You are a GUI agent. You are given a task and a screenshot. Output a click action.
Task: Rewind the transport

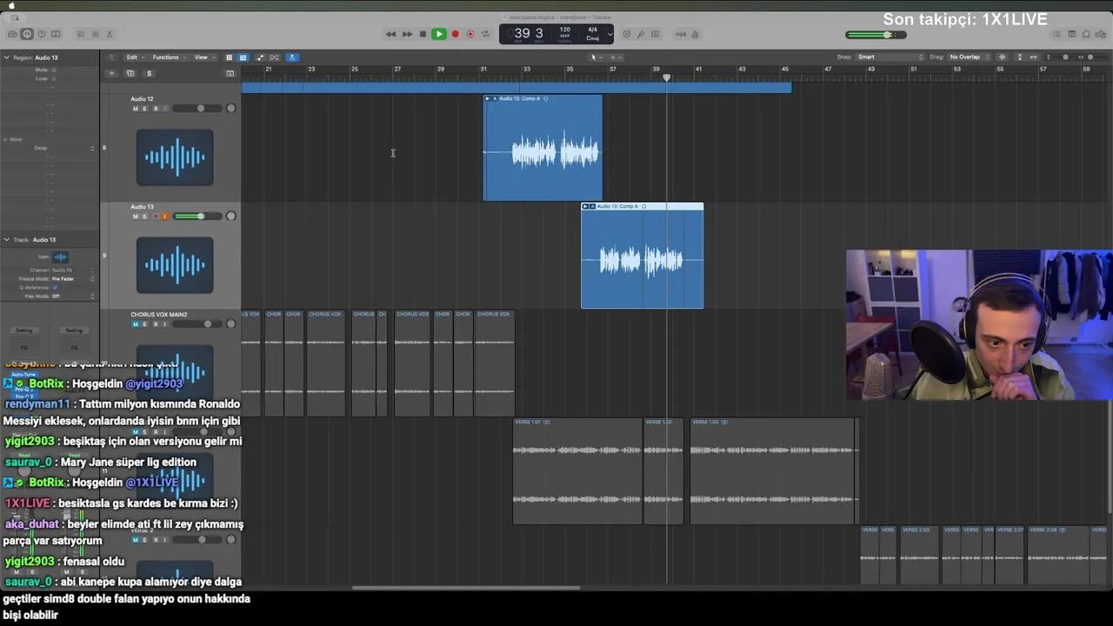click(x=390, y=34)
